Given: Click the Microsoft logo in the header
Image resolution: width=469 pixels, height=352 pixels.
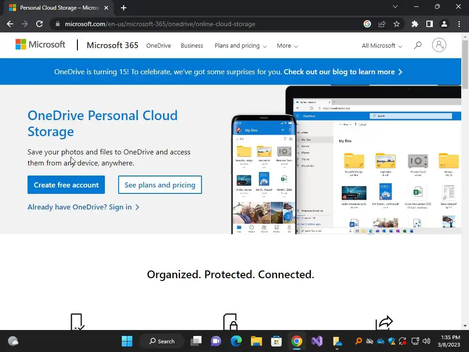Looking at the screenshot, I should pos(40,44).
